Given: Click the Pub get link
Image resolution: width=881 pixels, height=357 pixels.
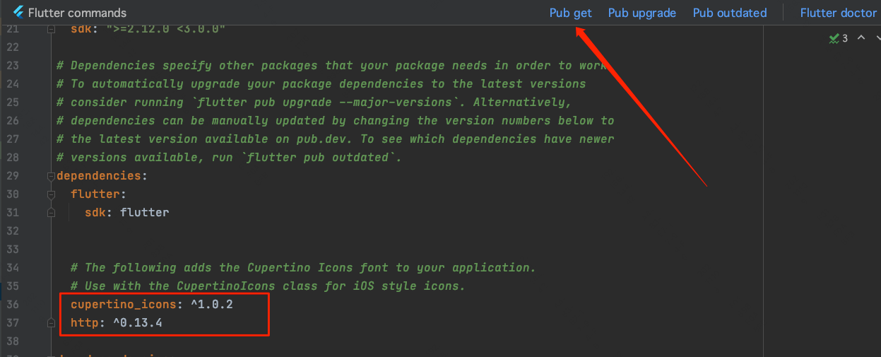Looking at the screenshot, I should 571,13.
